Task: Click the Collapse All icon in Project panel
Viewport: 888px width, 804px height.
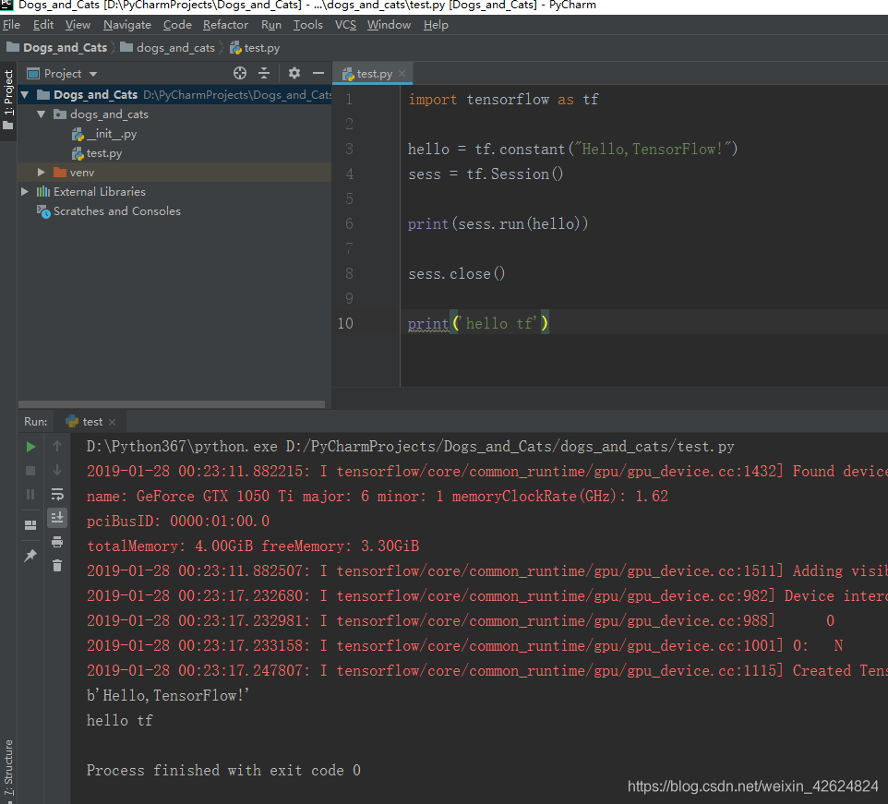Action: pos(264,73)
